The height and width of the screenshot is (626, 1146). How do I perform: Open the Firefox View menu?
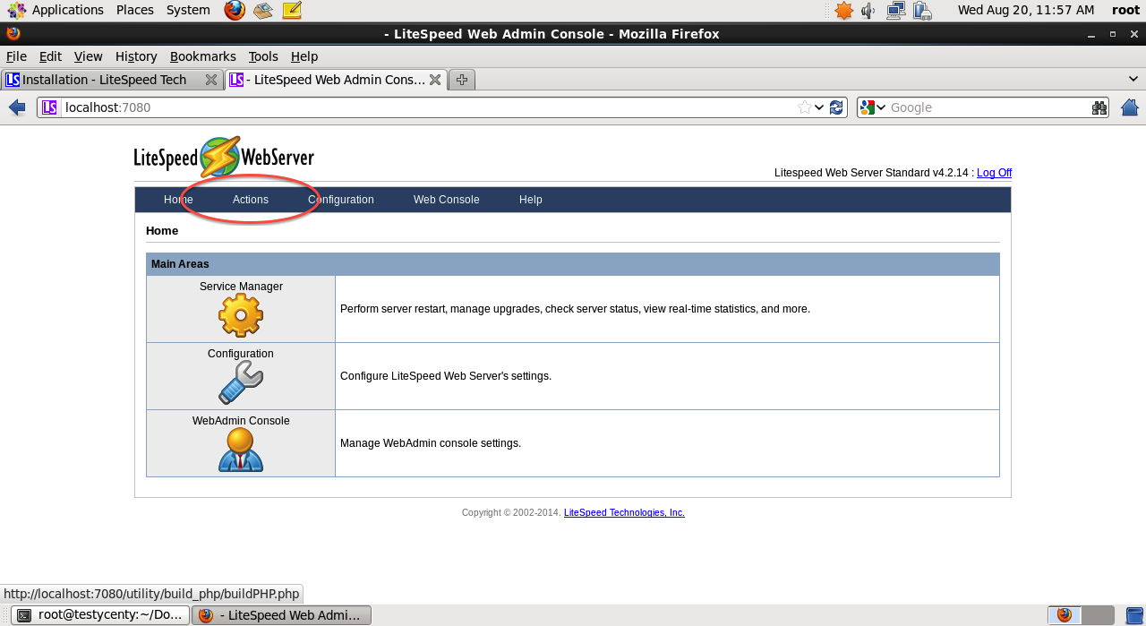pyautogui.click(x=88, y=56)
